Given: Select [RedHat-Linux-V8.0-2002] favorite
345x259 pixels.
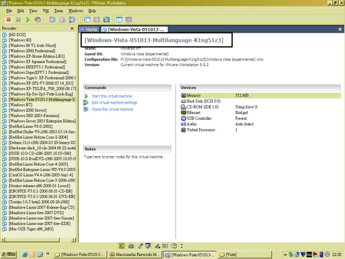Looking at the screenshot, I should pos(31,126).
